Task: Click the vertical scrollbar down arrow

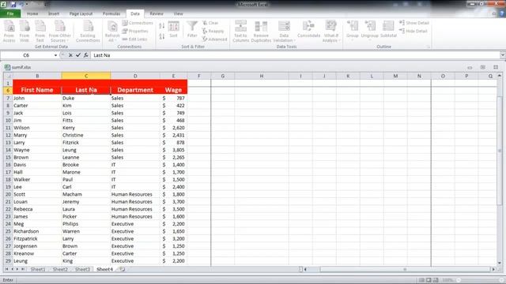Action: point(500,263)
